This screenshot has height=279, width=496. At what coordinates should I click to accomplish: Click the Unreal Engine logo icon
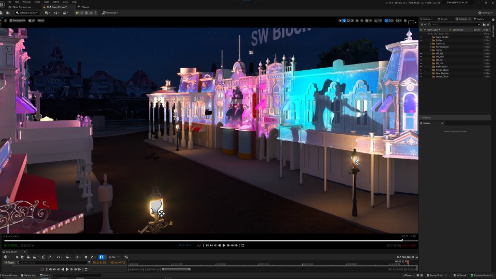2,4
